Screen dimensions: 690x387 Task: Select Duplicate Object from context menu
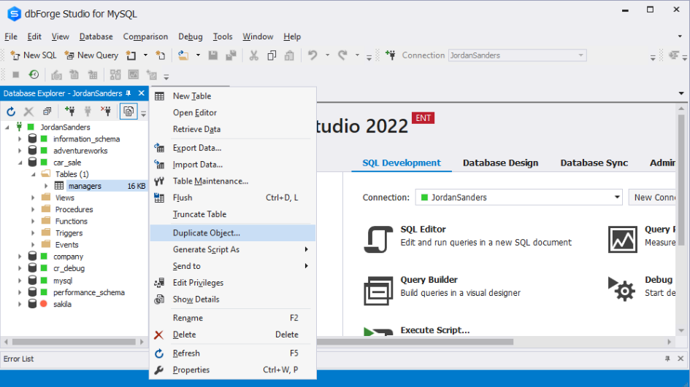click(232, 232)
